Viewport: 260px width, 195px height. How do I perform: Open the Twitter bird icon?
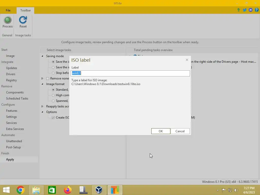coord(245,10)
